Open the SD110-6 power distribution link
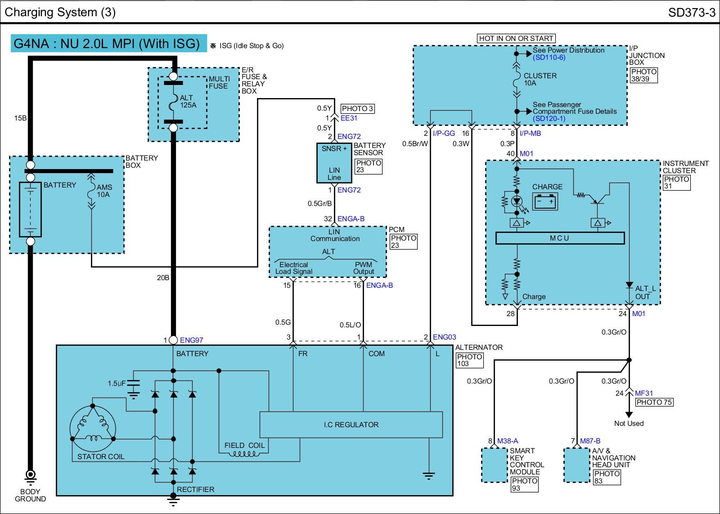This screenshot has height=514, width=720. [549, 58]
